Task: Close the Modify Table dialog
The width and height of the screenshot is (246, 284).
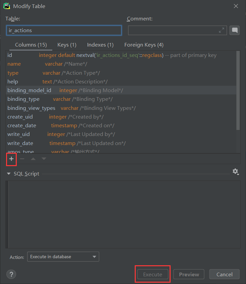Action: tap(236, 6)
